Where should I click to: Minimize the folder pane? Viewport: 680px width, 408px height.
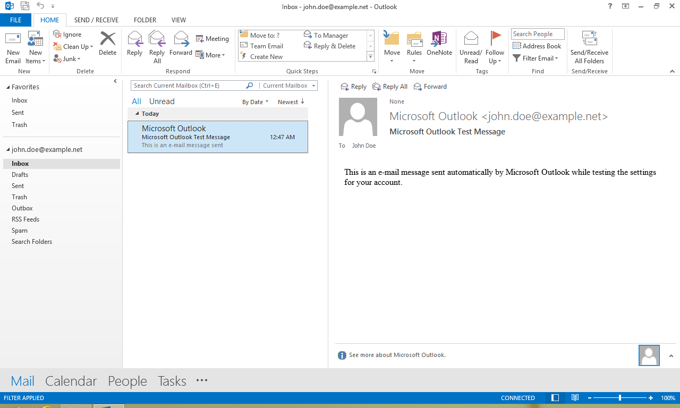115,81
